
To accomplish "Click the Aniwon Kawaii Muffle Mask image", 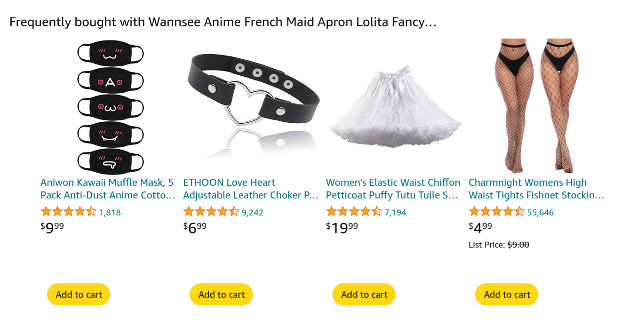I will (110, 106).
